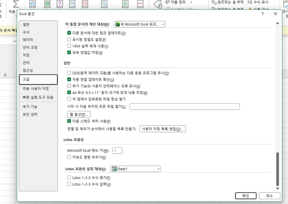Select 고급 category
288x204 pixels.
coord(38,80)
